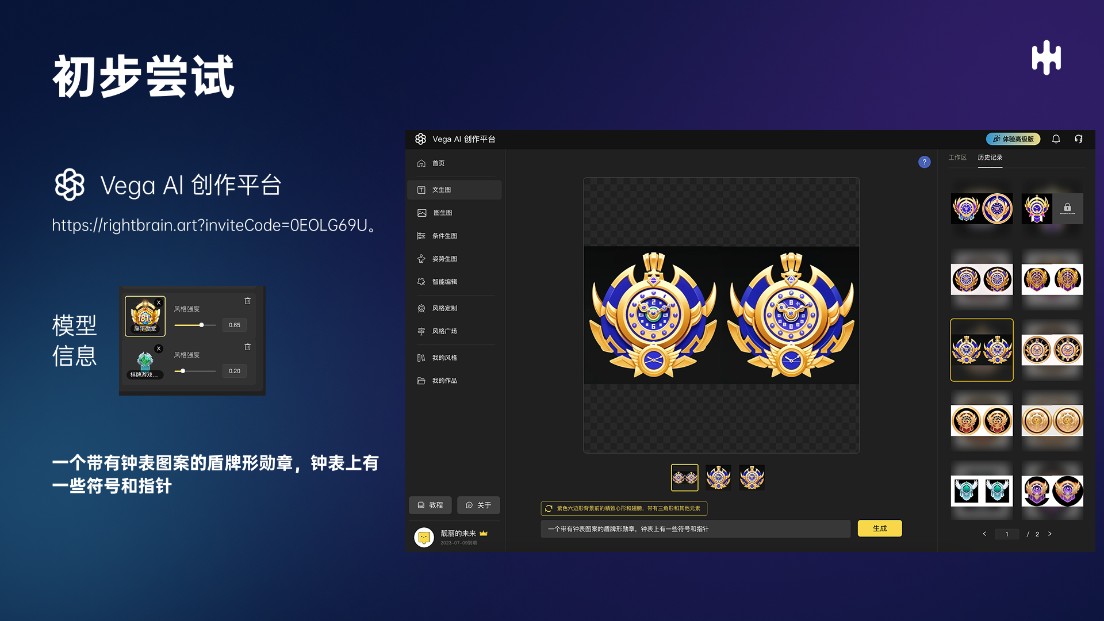Viewport: 1104px width, 621px height.
Task: Open 我的风格 my styles
Action: tap(454, 358)
